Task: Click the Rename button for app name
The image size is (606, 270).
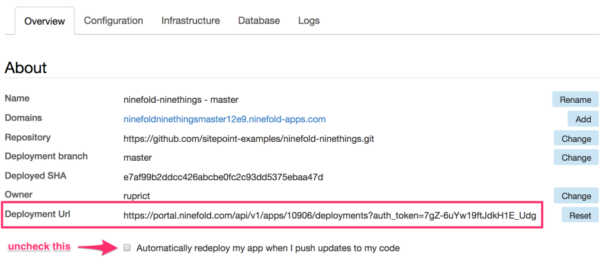Action: click(575, 100)
